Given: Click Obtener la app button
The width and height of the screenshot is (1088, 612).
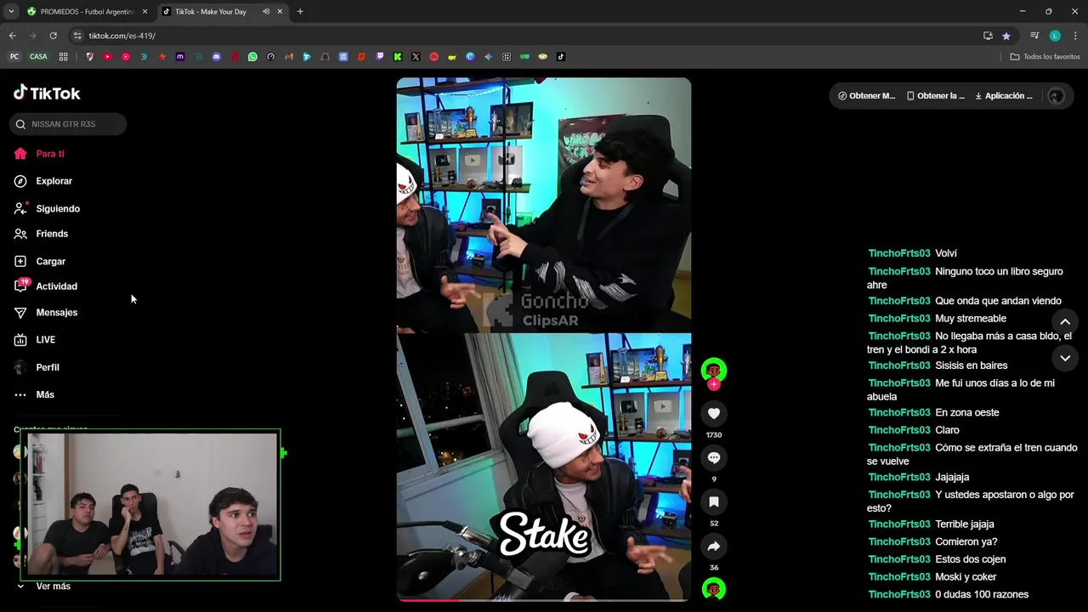Looking at the screenshot, I should (x=935, y=96).
